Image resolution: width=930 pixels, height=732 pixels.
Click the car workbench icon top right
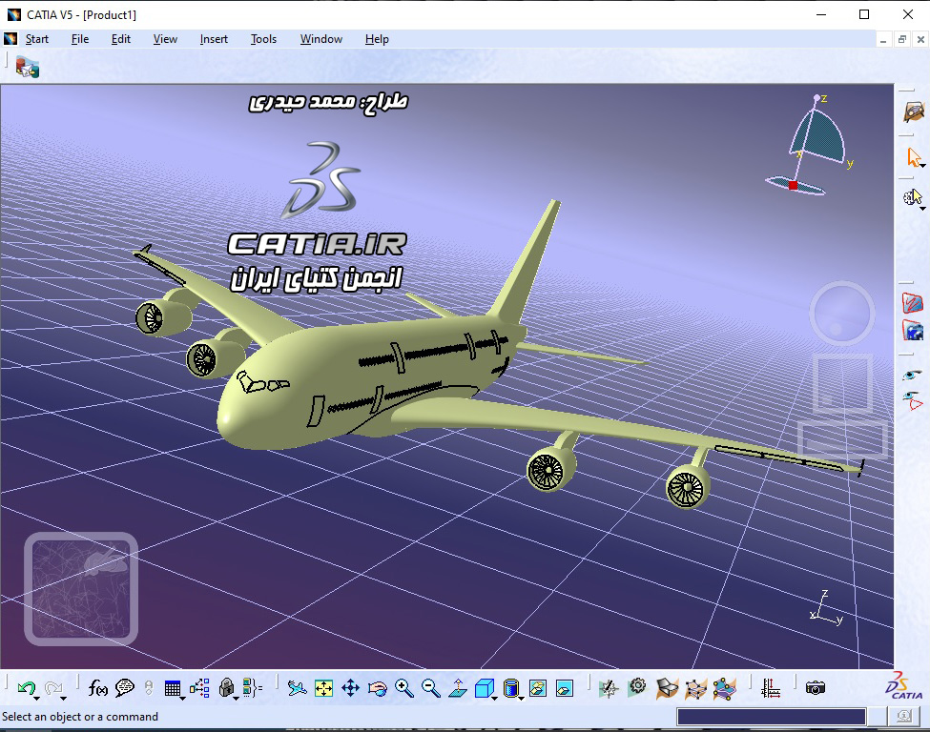[914, 111]
